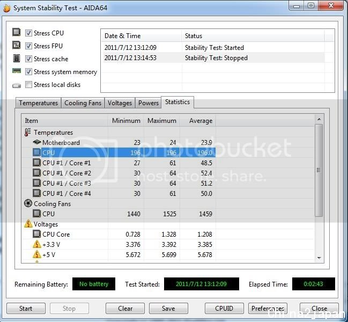Select the CPU #1 / Core #2 row

119,173
